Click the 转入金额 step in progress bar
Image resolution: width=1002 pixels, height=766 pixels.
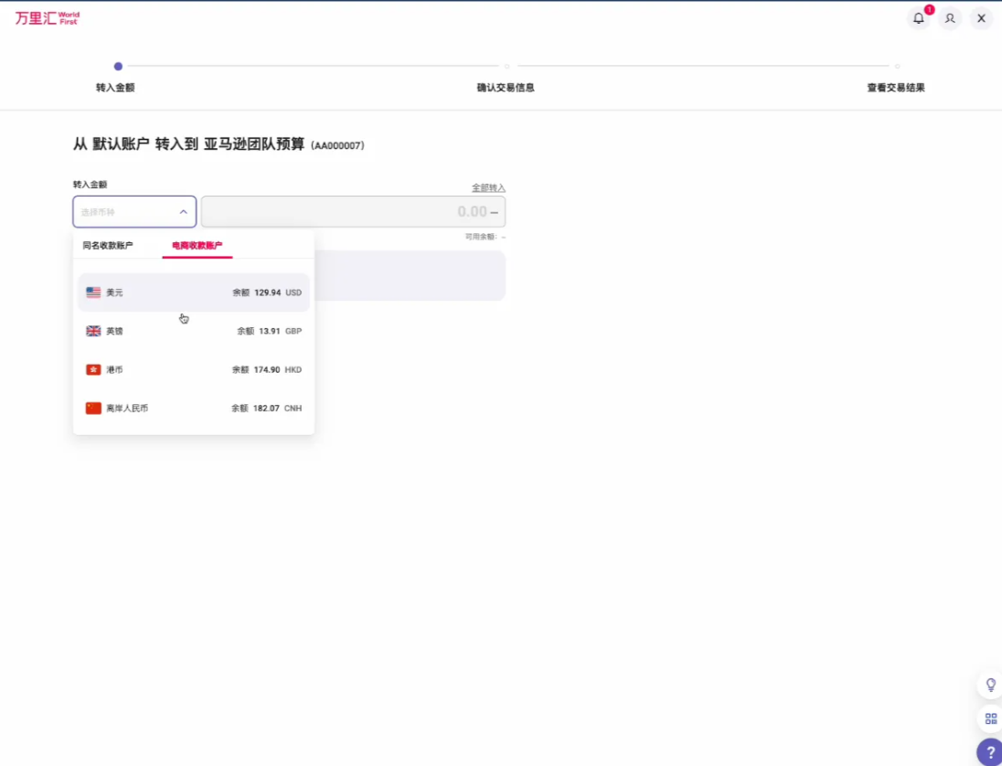click(x=118, y=67)
